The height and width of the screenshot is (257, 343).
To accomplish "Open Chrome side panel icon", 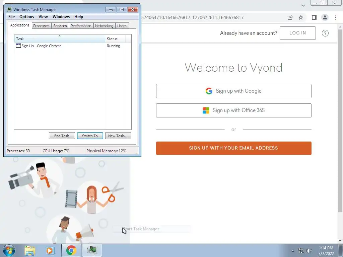I will click(x=314, y=17).
